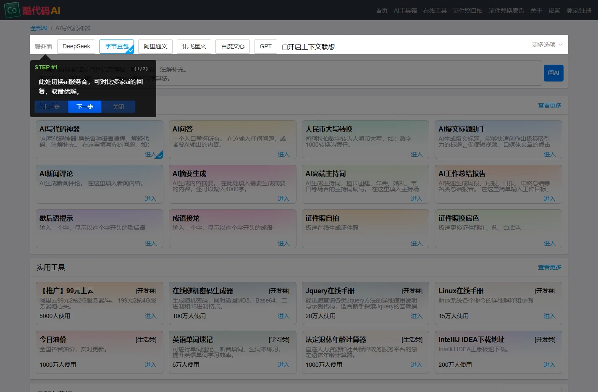Screen dimensions: 598x392
Task: Enter the Jquery在线手册 card
Action: click(x=417, y=316)
